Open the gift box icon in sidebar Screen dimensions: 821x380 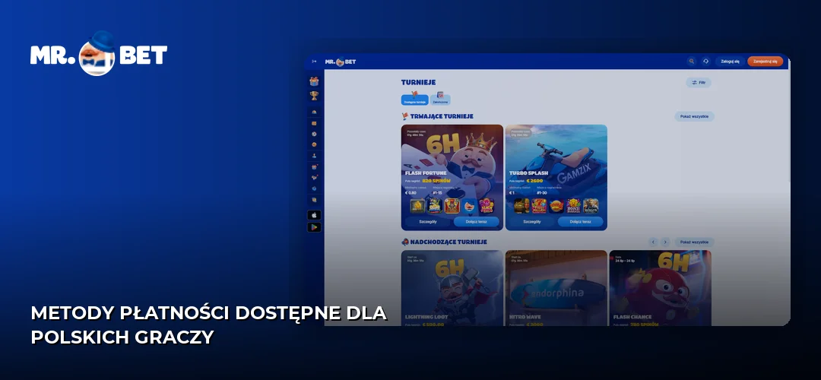[x=314, y=81]
